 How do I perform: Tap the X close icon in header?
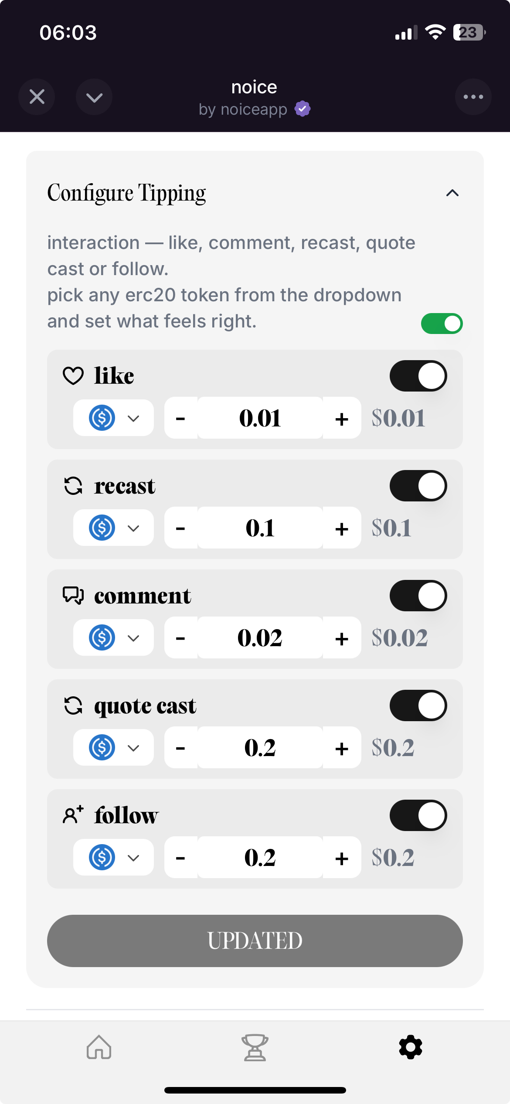pos(37,97)
